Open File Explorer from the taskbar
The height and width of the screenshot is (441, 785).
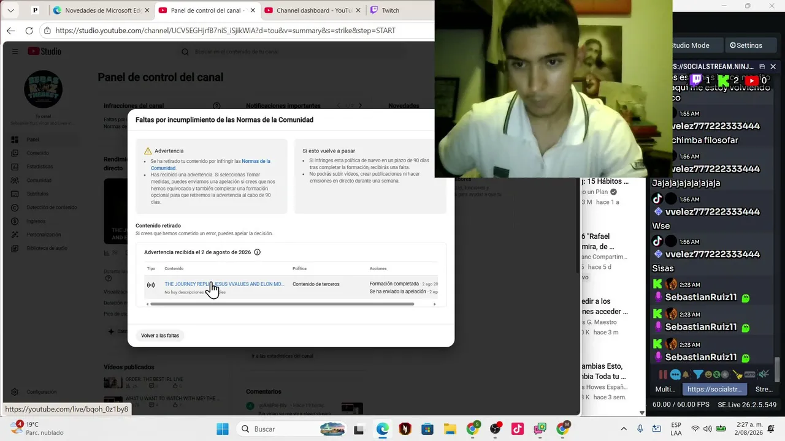point(450,429)
